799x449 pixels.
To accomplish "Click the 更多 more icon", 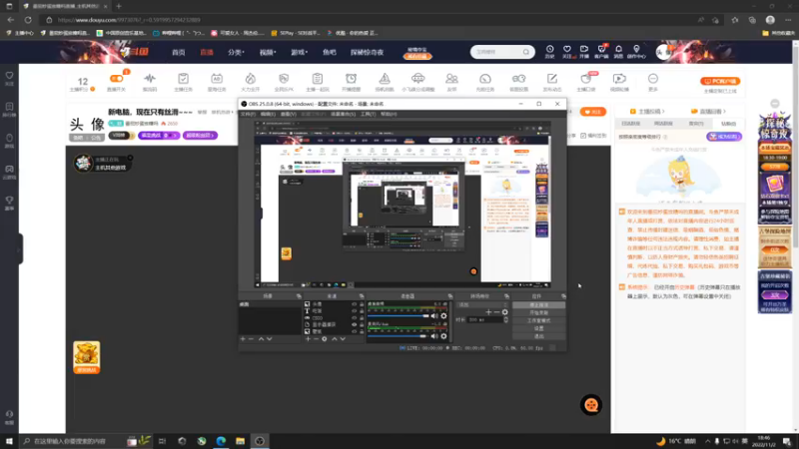I will point(653,79).
